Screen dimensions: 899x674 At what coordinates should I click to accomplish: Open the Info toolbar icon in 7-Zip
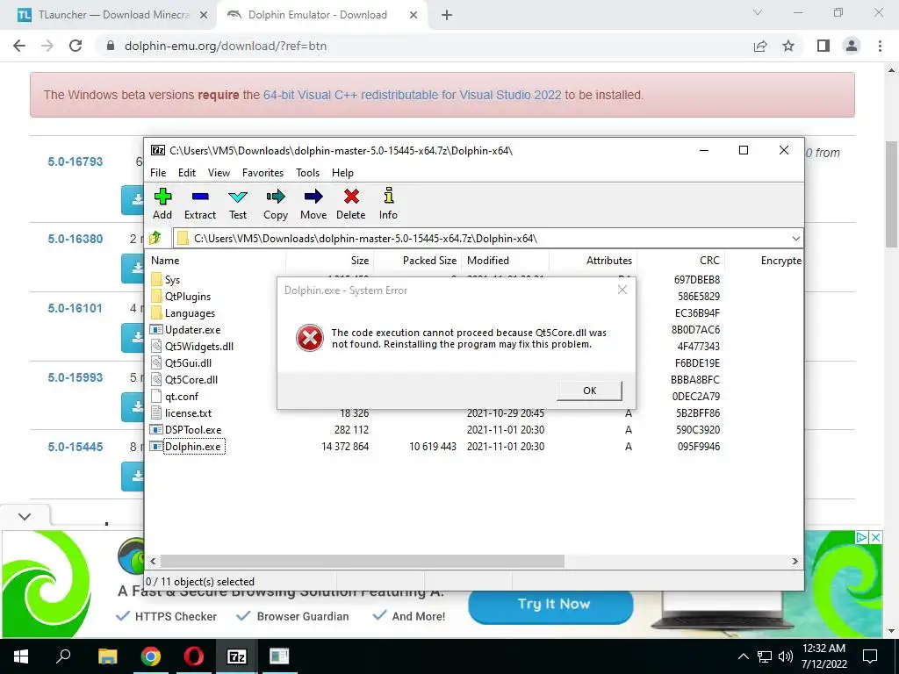tap(388, 196)
